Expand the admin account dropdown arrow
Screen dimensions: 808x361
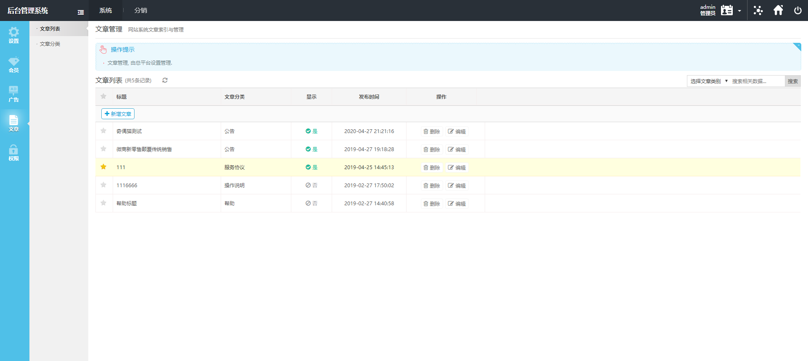(x=739, y=11)
